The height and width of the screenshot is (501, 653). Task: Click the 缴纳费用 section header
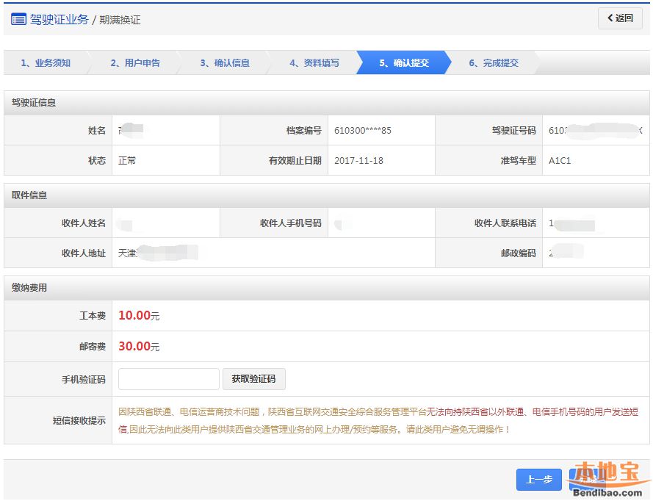pos(29,288)
